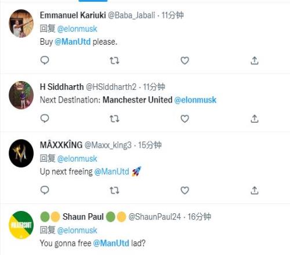Share H Siddharth's tweet

pyautogui.click(x=255, y=119)
